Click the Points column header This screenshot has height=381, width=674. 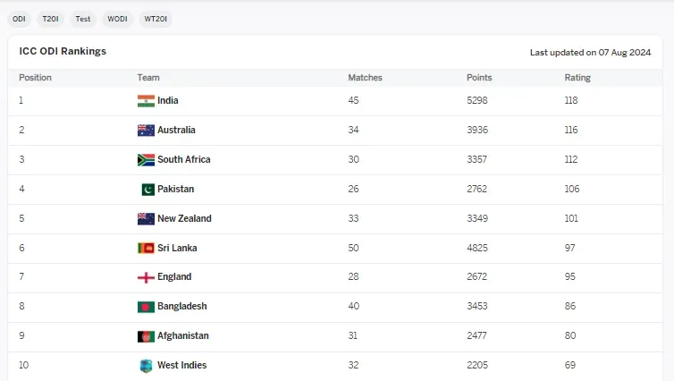479,78
